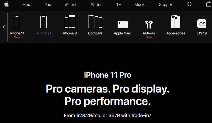Open the iOS 13 badge icon
This screenshot has width=212, height=123.
point(202,24)
